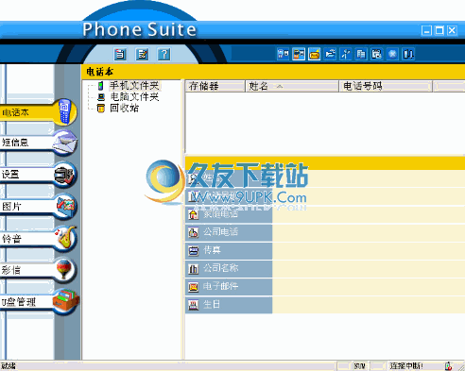465x371 pixels.
Task: Click the 公司电话 input field
Action: tap(369, 232)
